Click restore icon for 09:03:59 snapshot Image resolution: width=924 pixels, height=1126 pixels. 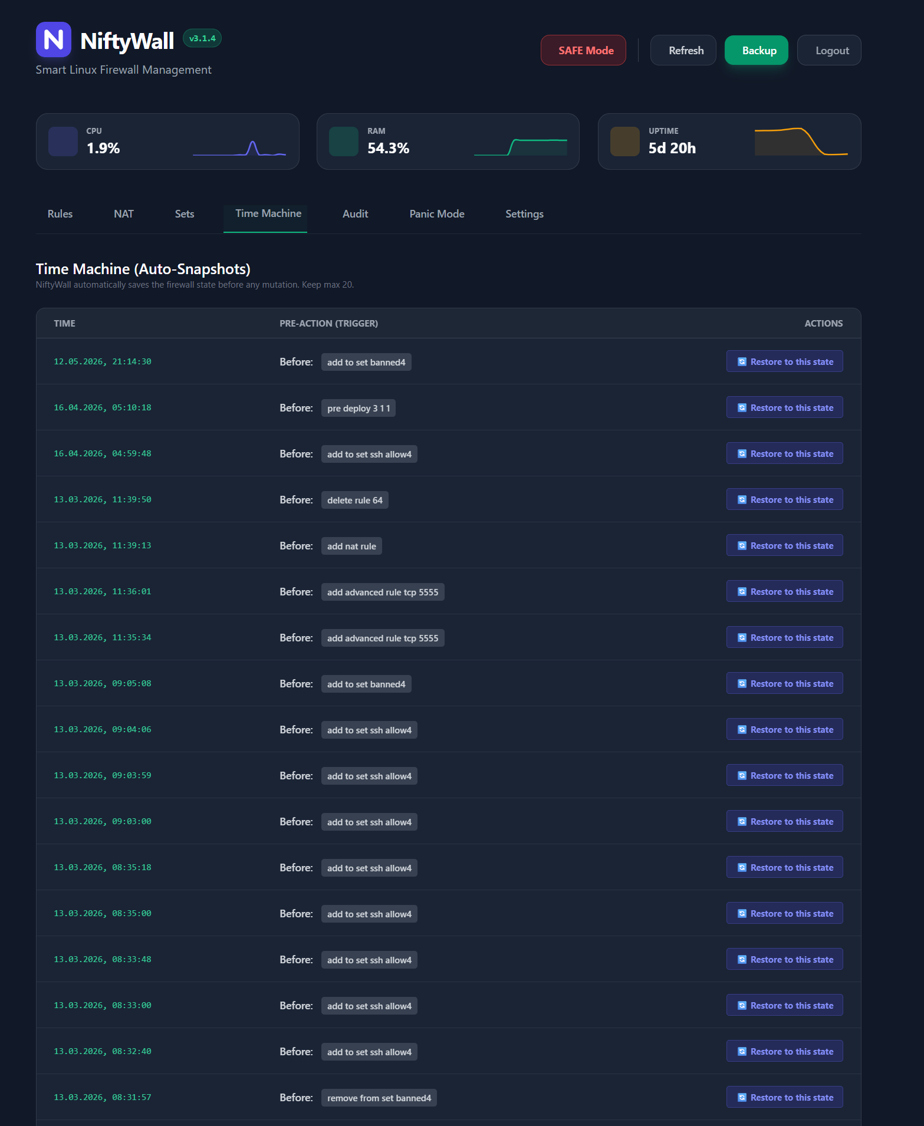pyautogui.click(x=742, y=776)
